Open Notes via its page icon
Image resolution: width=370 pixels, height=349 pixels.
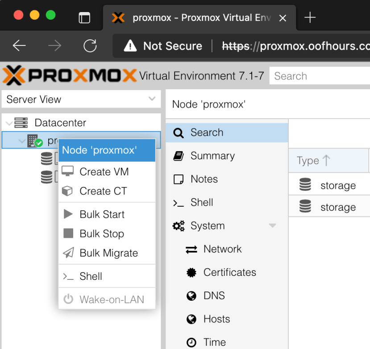click(x=178, y=179)
